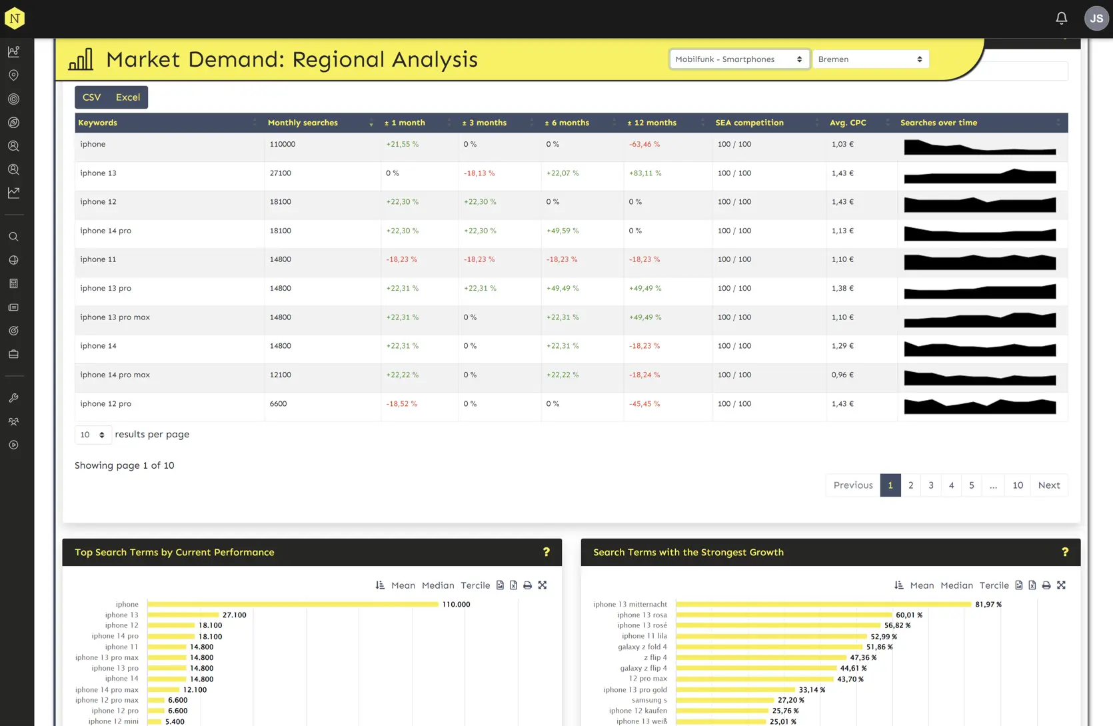Screen dimensions: 1113x726
Task: Click the Previous page button
Action: coord(853,485)
